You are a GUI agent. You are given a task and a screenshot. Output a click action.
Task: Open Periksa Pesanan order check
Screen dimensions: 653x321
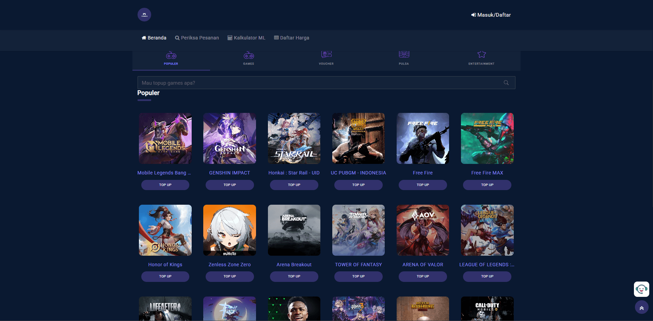[197, 38]
